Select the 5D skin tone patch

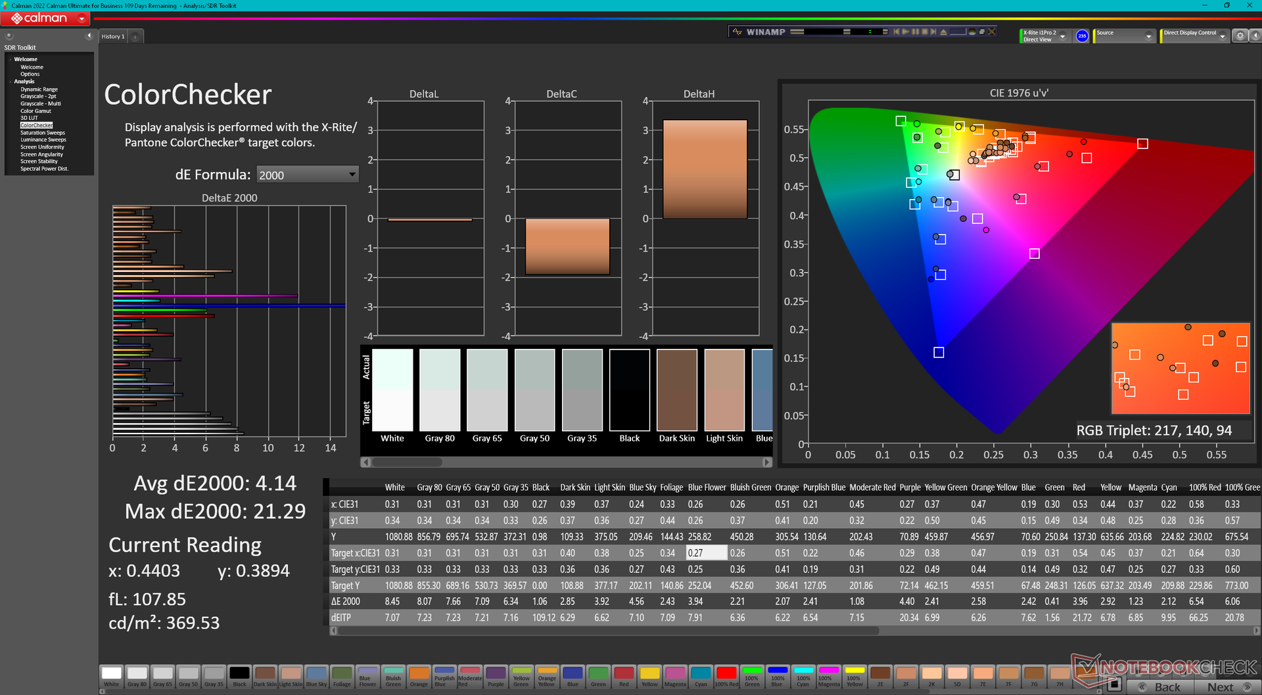[957, 677]
